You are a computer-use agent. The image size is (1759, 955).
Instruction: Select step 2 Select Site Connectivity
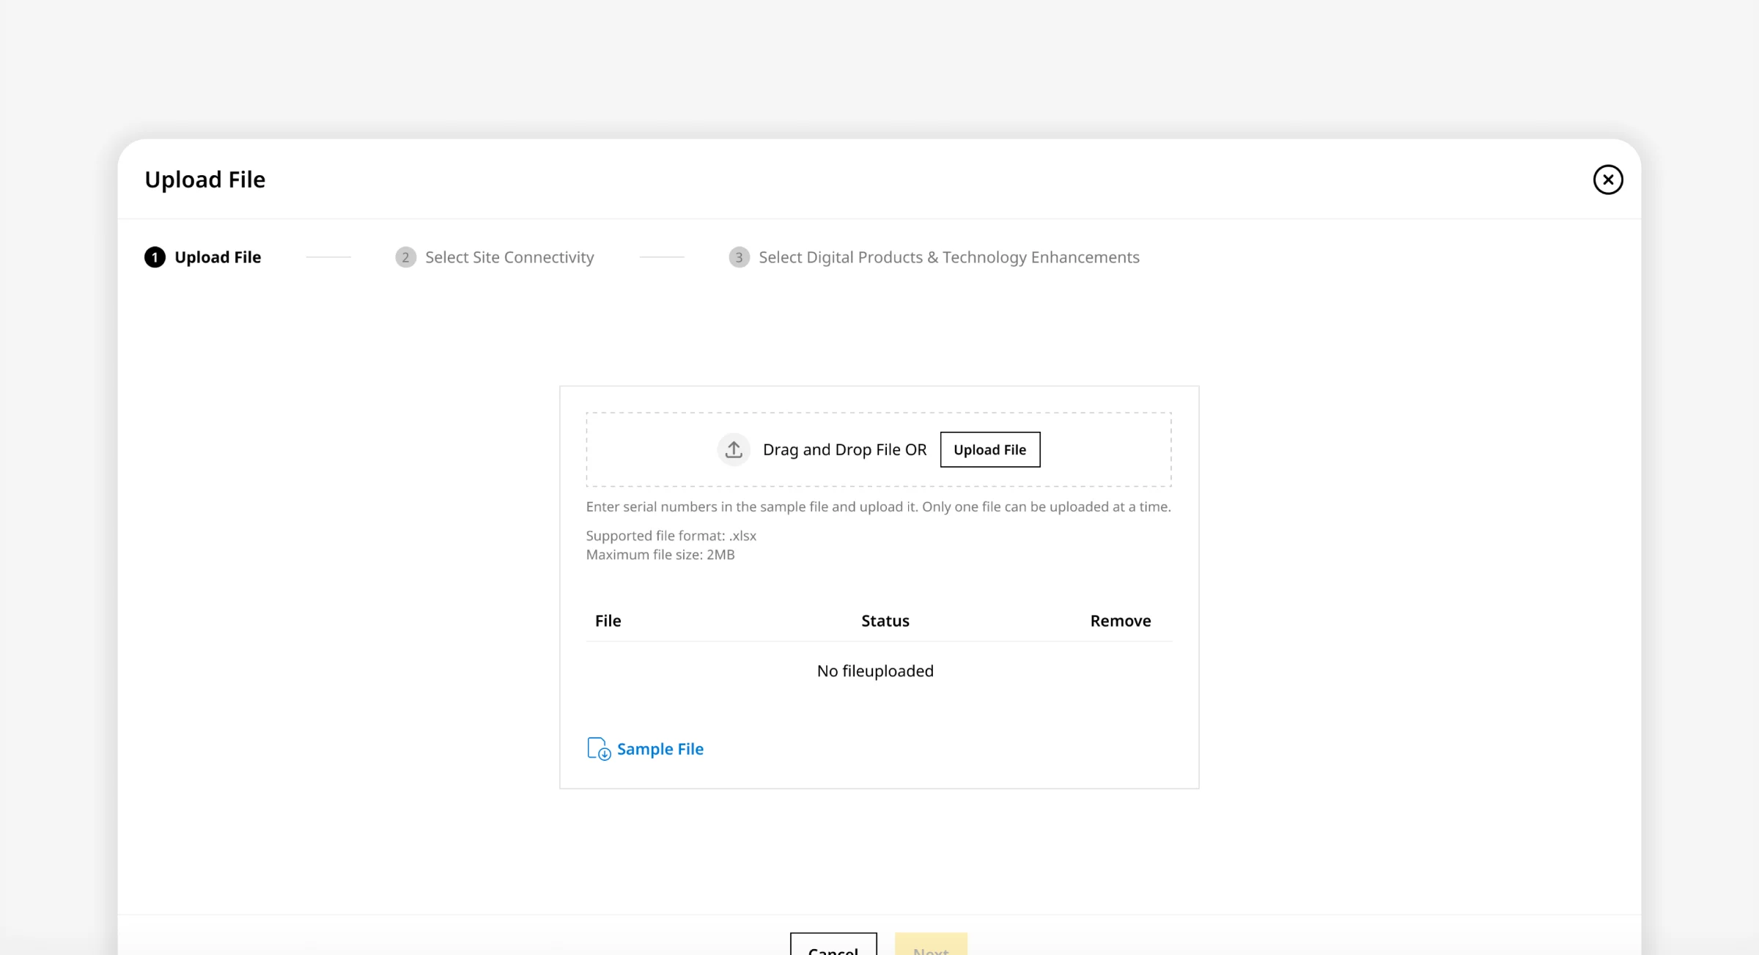(x=495, y=257)
